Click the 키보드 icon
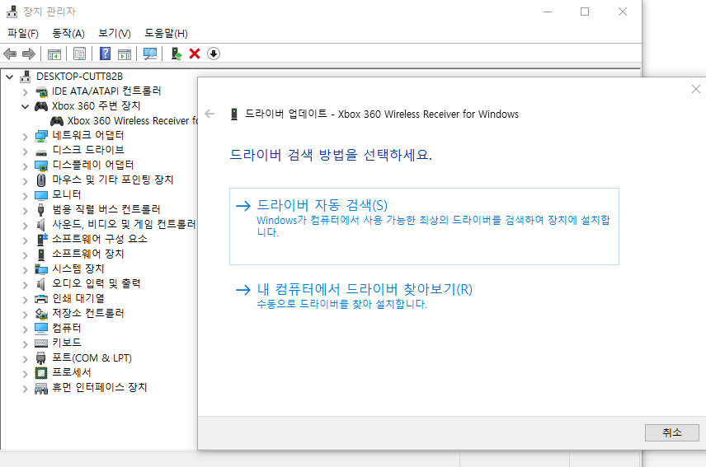Viewport: 706px width, 467px height. [41, 343]
